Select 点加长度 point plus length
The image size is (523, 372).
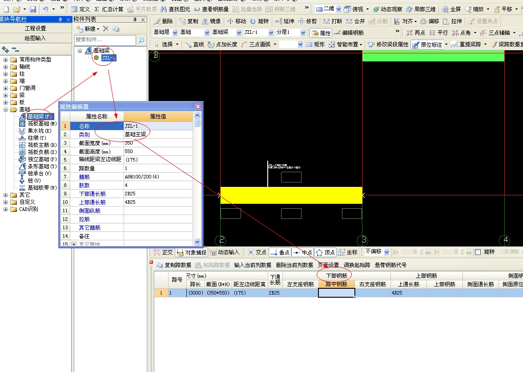coord(222,44)
